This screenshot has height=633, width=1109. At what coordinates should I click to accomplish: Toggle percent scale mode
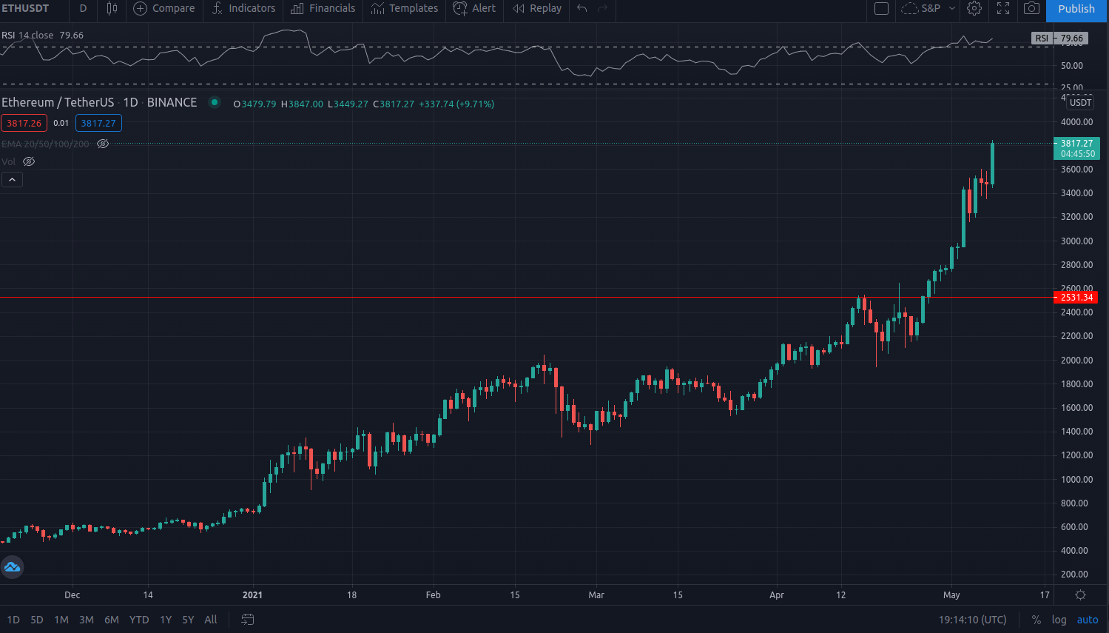[x=1036, y=620]
